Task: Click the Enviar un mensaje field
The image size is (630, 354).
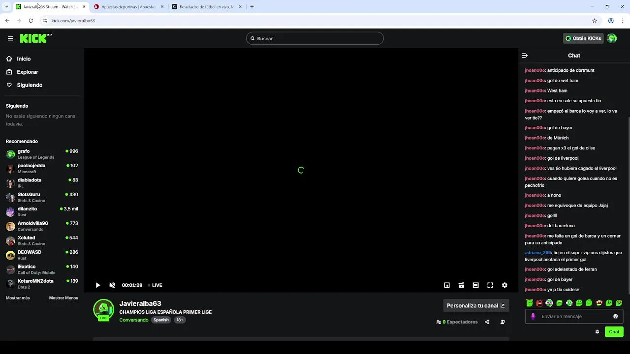Action: 575,316
